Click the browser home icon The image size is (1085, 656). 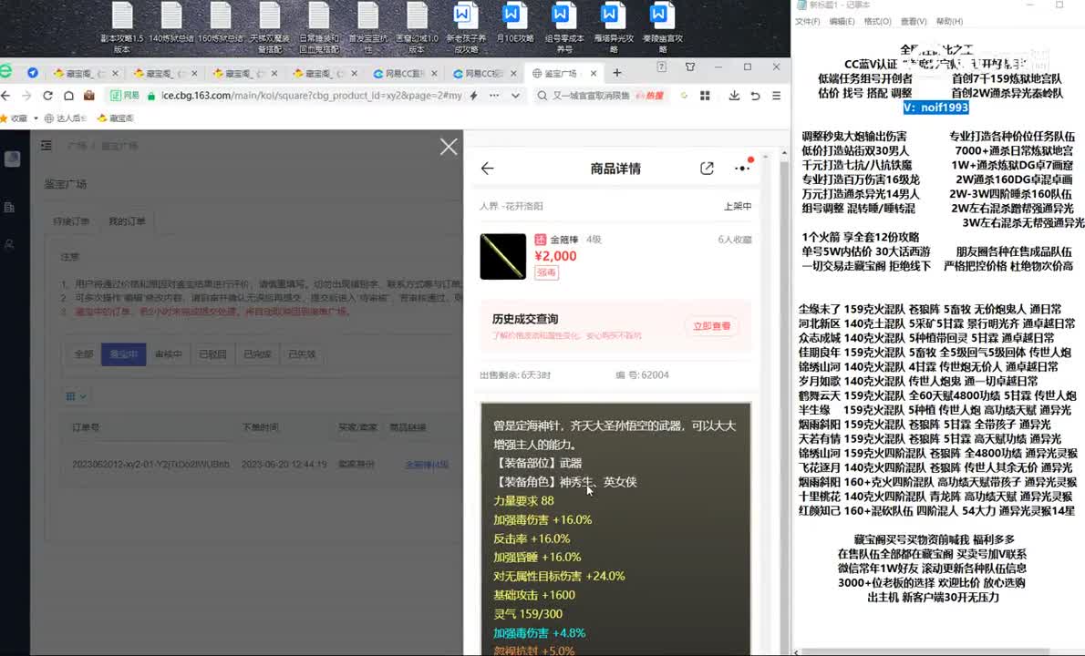[x=68, y=96]
